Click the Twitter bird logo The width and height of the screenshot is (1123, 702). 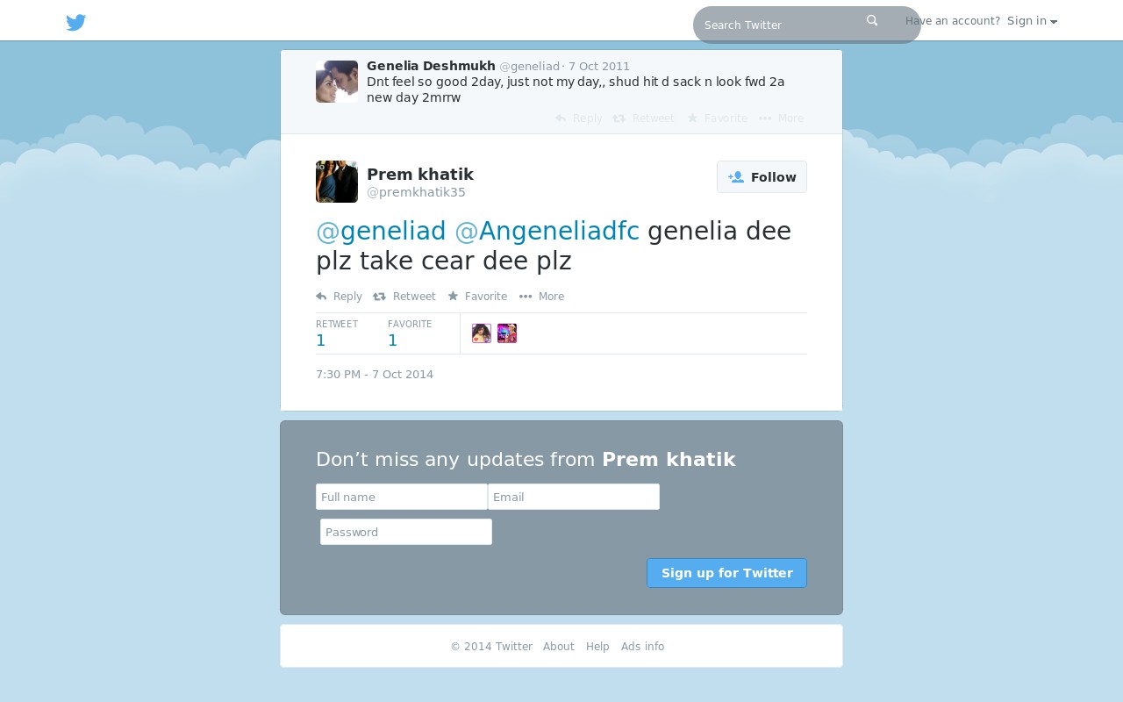click(x=76, y=23)
